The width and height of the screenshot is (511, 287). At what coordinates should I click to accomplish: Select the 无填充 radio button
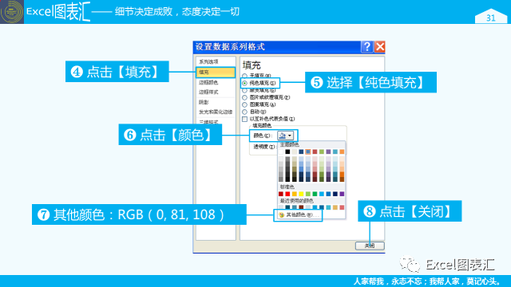244,76
